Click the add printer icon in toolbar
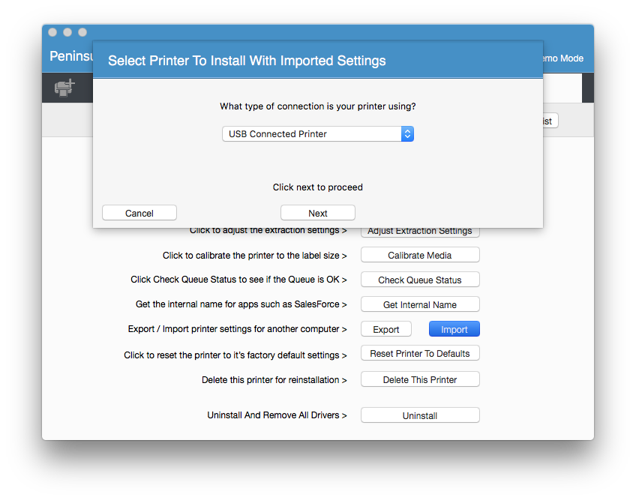 [65, 88]
